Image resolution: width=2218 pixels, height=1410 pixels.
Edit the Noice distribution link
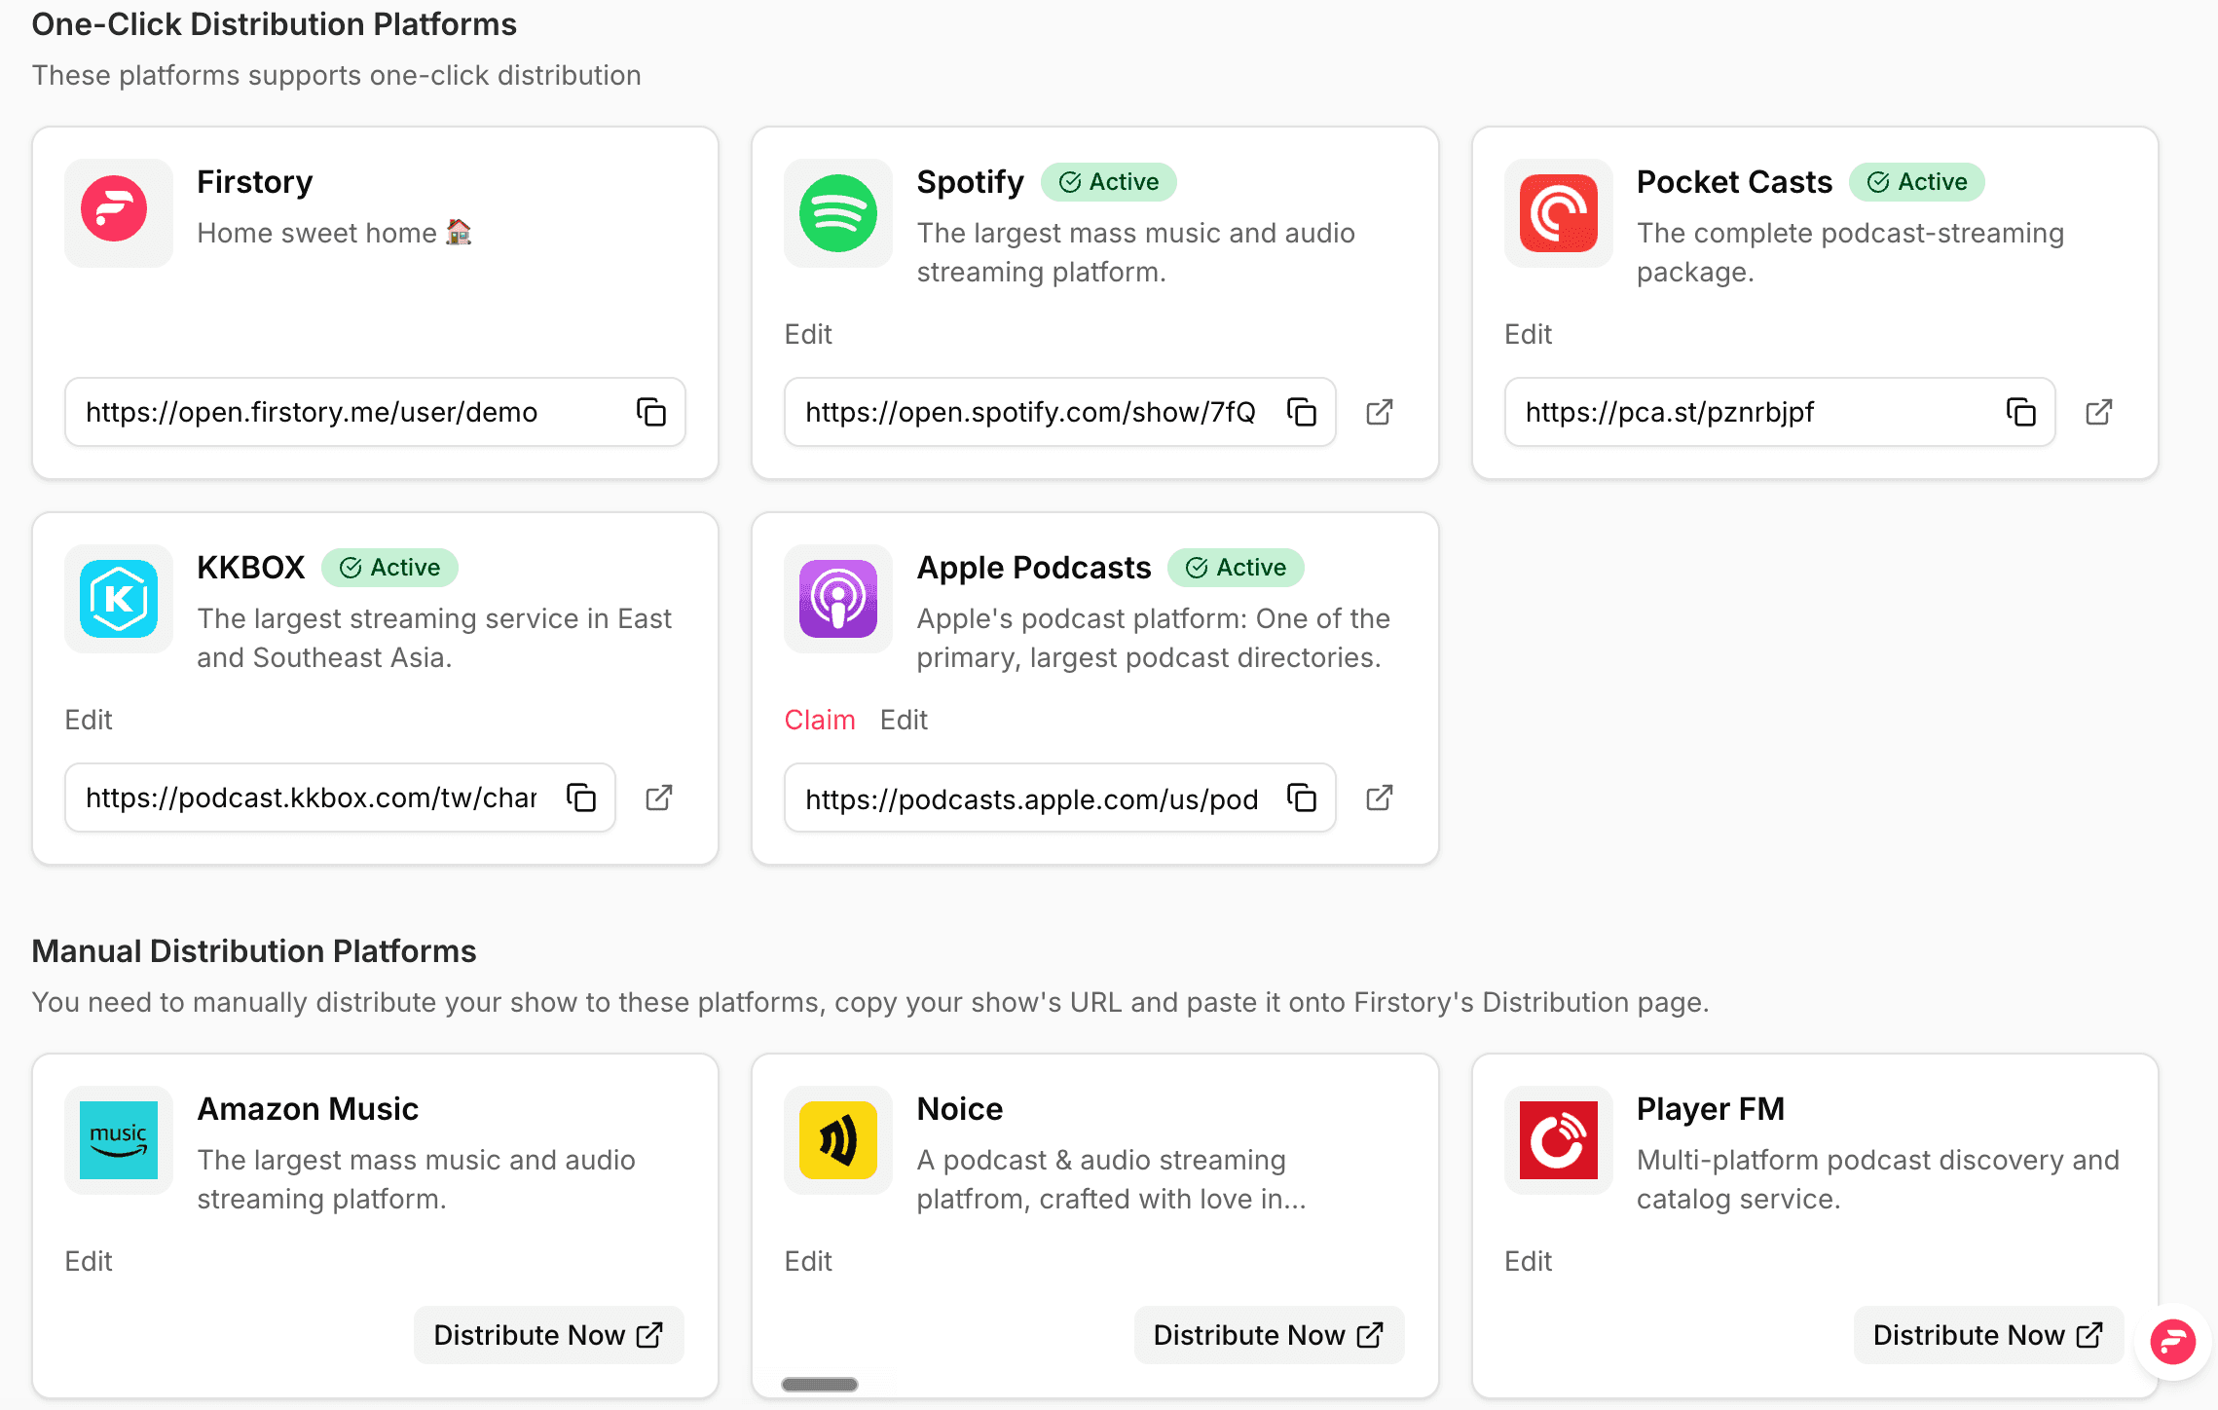808,1261
